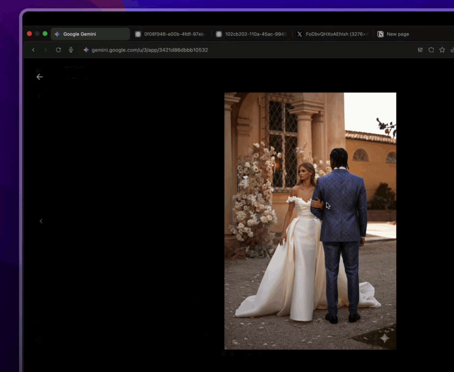Click the browser back navigation button

click(33, 50)
